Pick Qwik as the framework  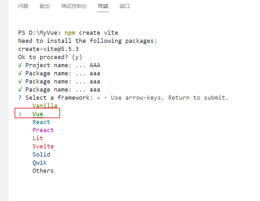[39, 162]
